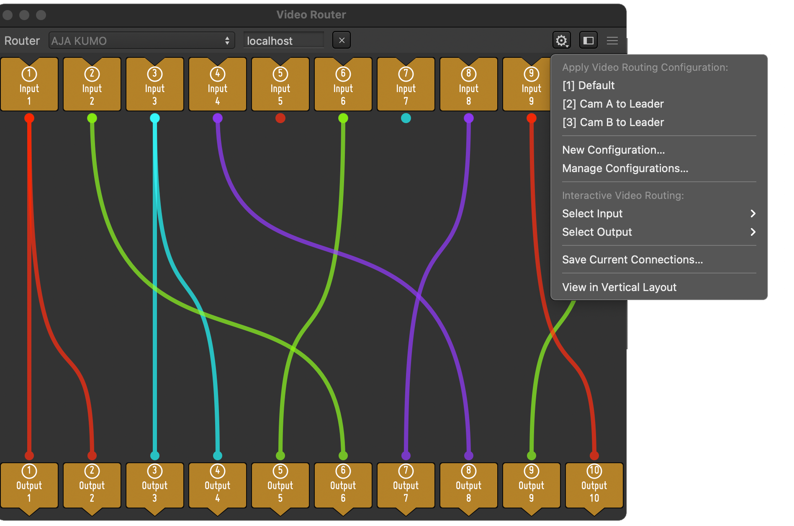
Task: Select the Input 5 block
Action: 280,86
